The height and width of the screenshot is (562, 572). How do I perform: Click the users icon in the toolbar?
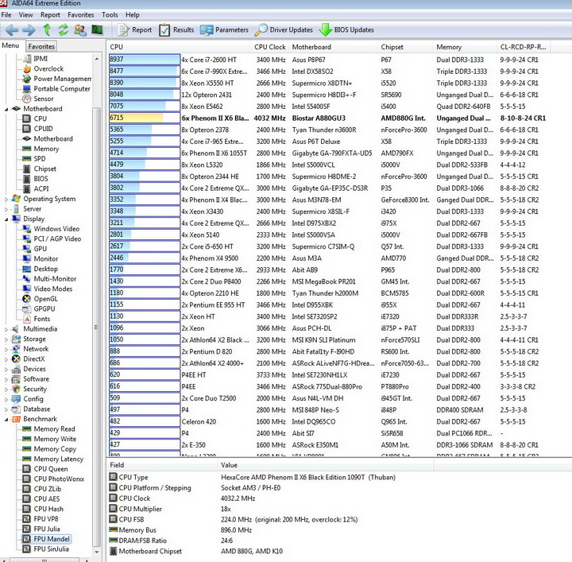click(80, 30)
